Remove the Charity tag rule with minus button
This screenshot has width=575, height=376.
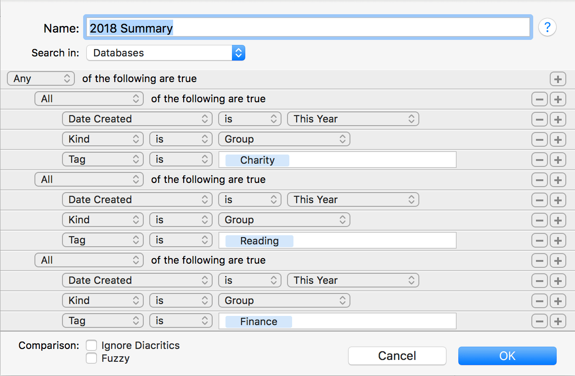[539, 160]
